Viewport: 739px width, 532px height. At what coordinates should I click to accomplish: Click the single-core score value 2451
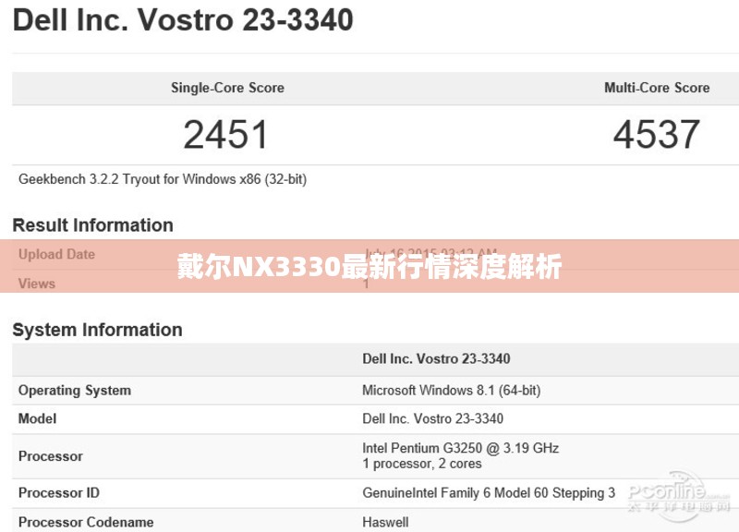pyautogui.click(x=225, y=135)
